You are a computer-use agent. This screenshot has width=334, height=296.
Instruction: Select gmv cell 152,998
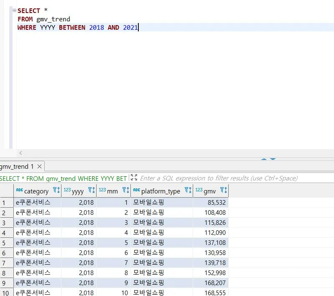tap(211, 273)
